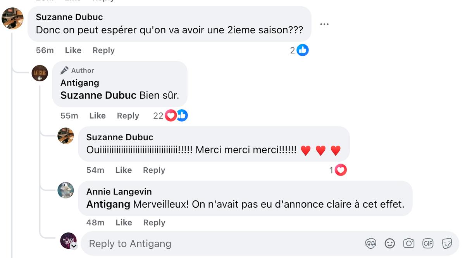This screenshot has height=258, width=465.
Task: Click Antigang's circular profile avatar
Action: pos(39,74)
